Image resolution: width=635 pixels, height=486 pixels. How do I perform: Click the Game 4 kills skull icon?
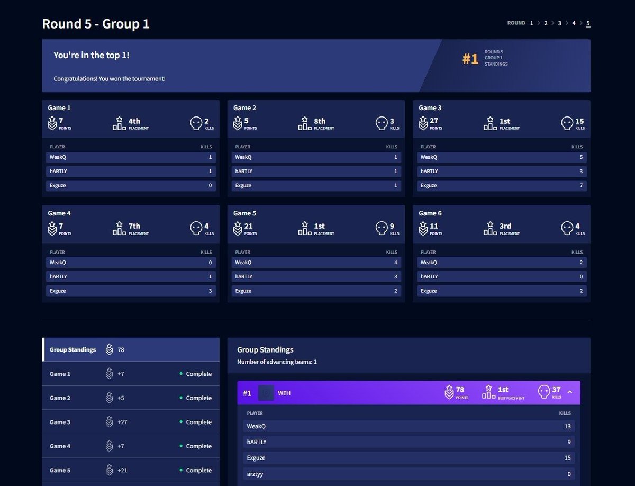(x=196, y=229)
